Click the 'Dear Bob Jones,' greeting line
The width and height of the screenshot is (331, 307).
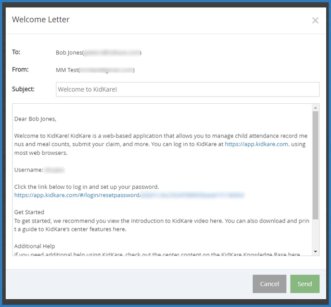(35, 119)
